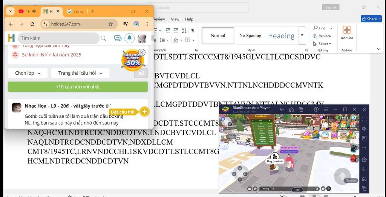386x197 pixels.
Task: Toggle BlueStacks fullscreen icon
Action: pos(365,119)
